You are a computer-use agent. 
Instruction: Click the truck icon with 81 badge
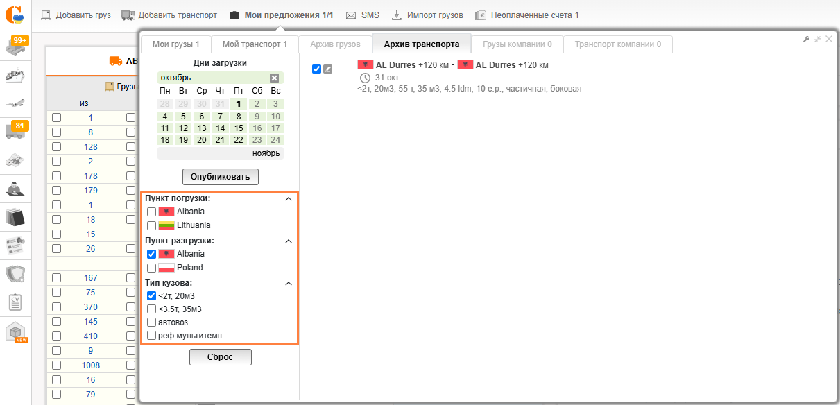click(x=16, y=130)
